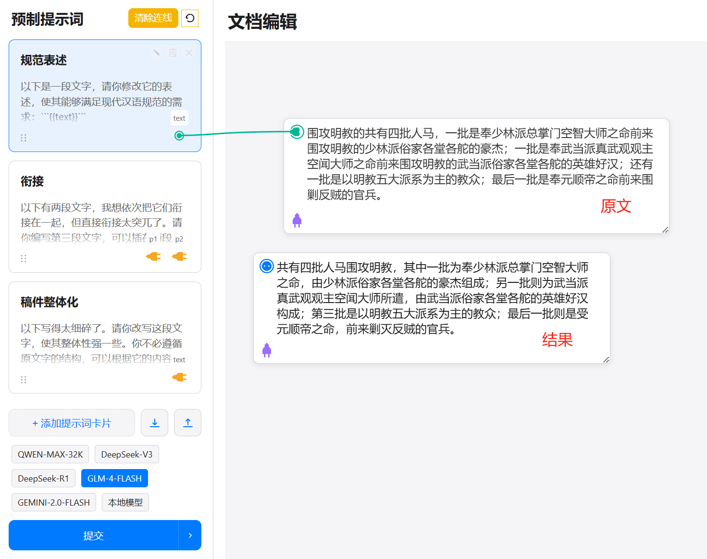Choose the GEMINI-2.0-FLASH model

54,502
